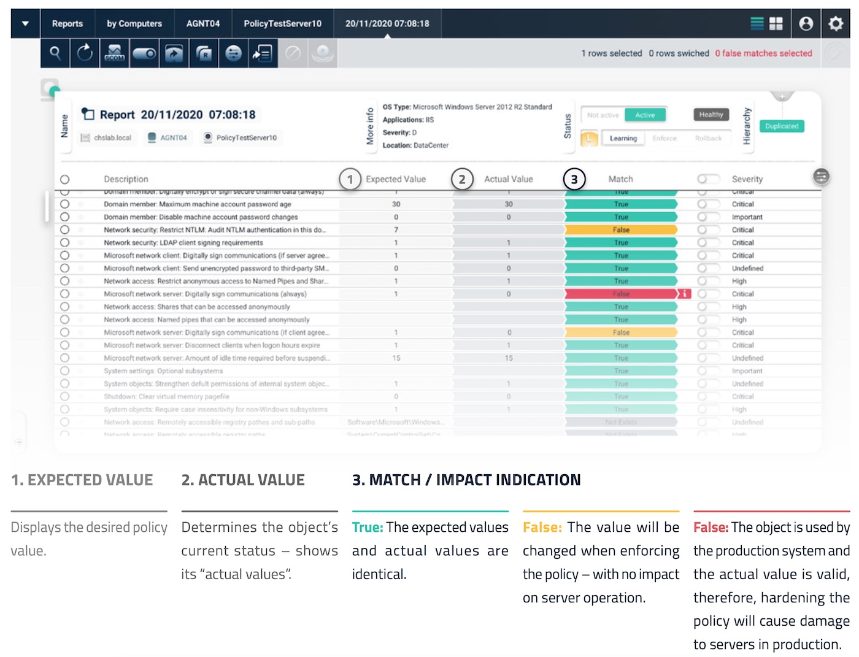Viewport: 859px width, 657px height.
Task: Open the top-left dropdown arrow menu
Action: click(x=25, y=23)
